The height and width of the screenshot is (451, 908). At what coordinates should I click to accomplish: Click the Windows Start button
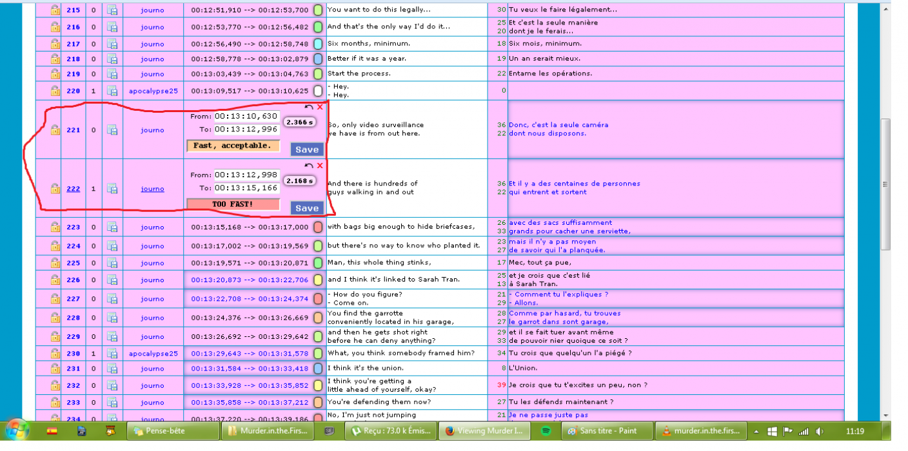(x=17, y=430)
